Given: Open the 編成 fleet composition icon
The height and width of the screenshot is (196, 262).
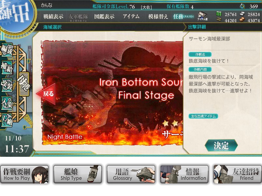Looking at the screenshot, I should click(7, 50).
